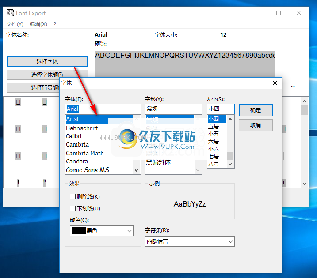Click the size list scroll down arrow
The width and height of the screenshot is (317, 278).
[x=230, y=164]
